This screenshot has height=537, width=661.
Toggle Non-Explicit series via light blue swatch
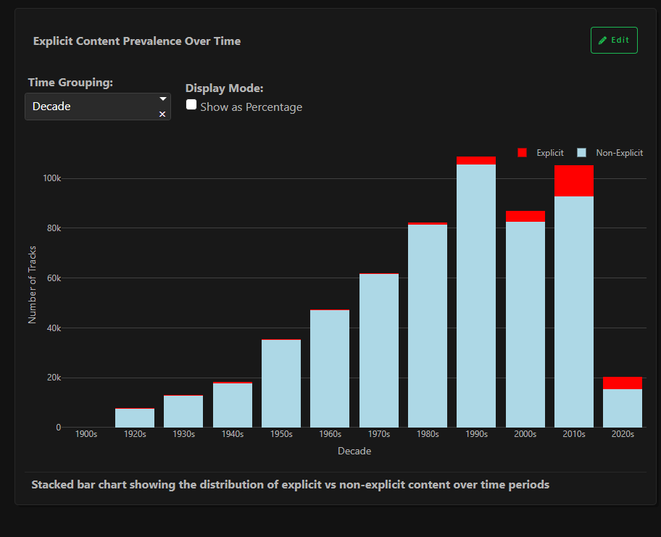click(x=581, y=153)
